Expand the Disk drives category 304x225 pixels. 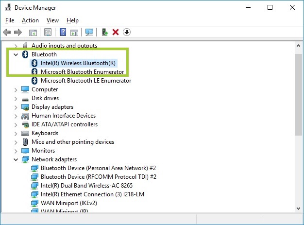click(16, 99)
